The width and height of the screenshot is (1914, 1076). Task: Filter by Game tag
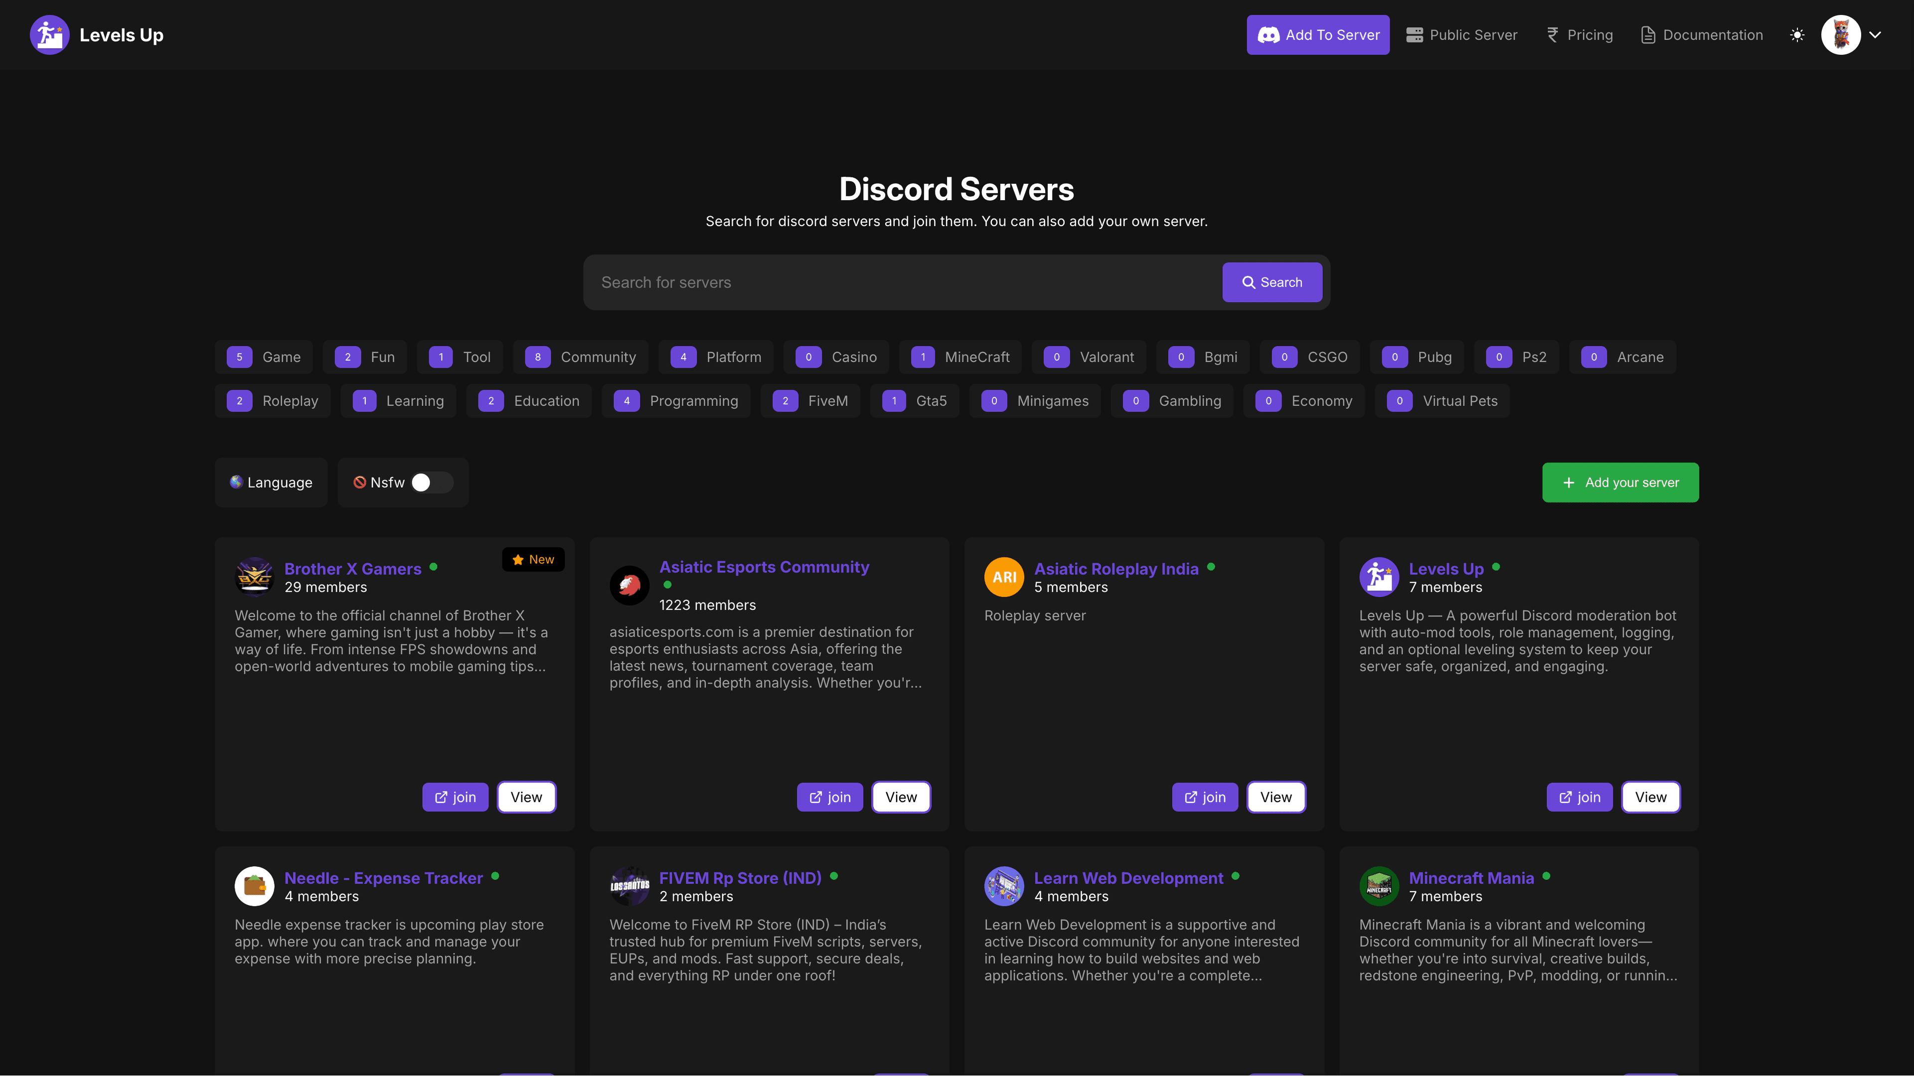264,357
